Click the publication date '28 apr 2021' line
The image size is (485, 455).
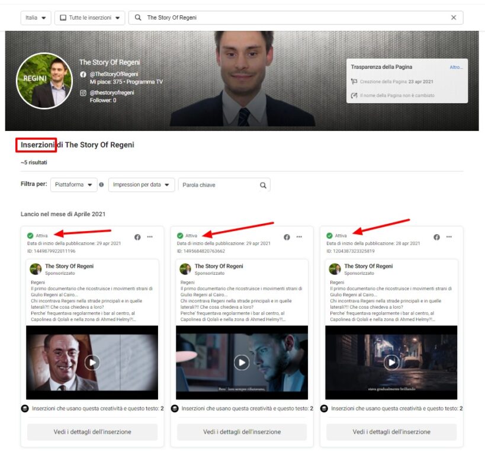373,243
